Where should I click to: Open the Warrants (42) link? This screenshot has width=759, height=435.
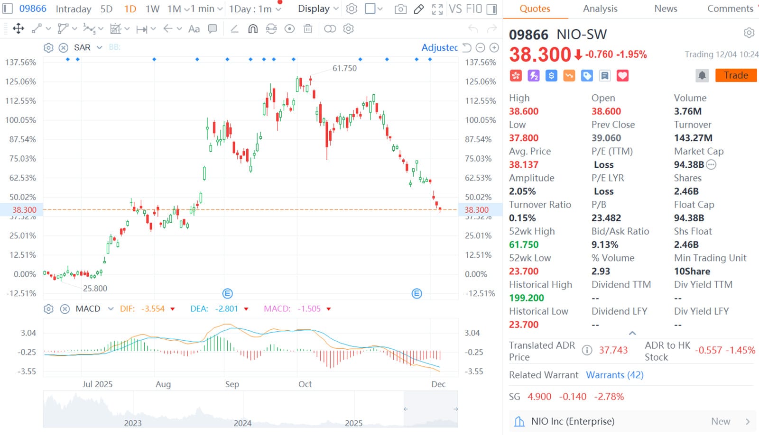[x=615, y=375]
